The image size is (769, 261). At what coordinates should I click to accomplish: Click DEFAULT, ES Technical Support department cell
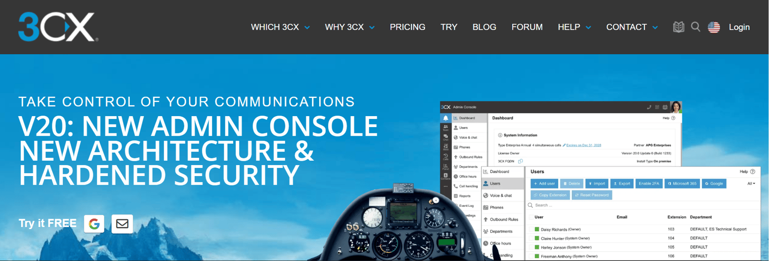point(718,229)
